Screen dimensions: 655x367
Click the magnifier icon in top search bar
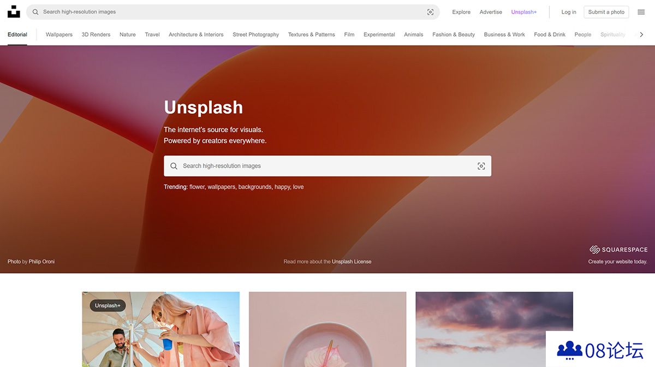point(35,12)
